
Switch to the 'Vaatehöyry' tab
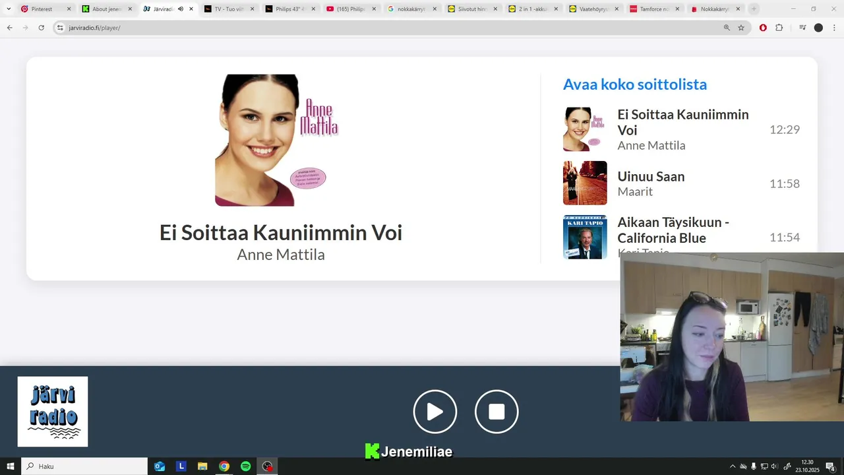pyautogui.click(x=593, y=9)
